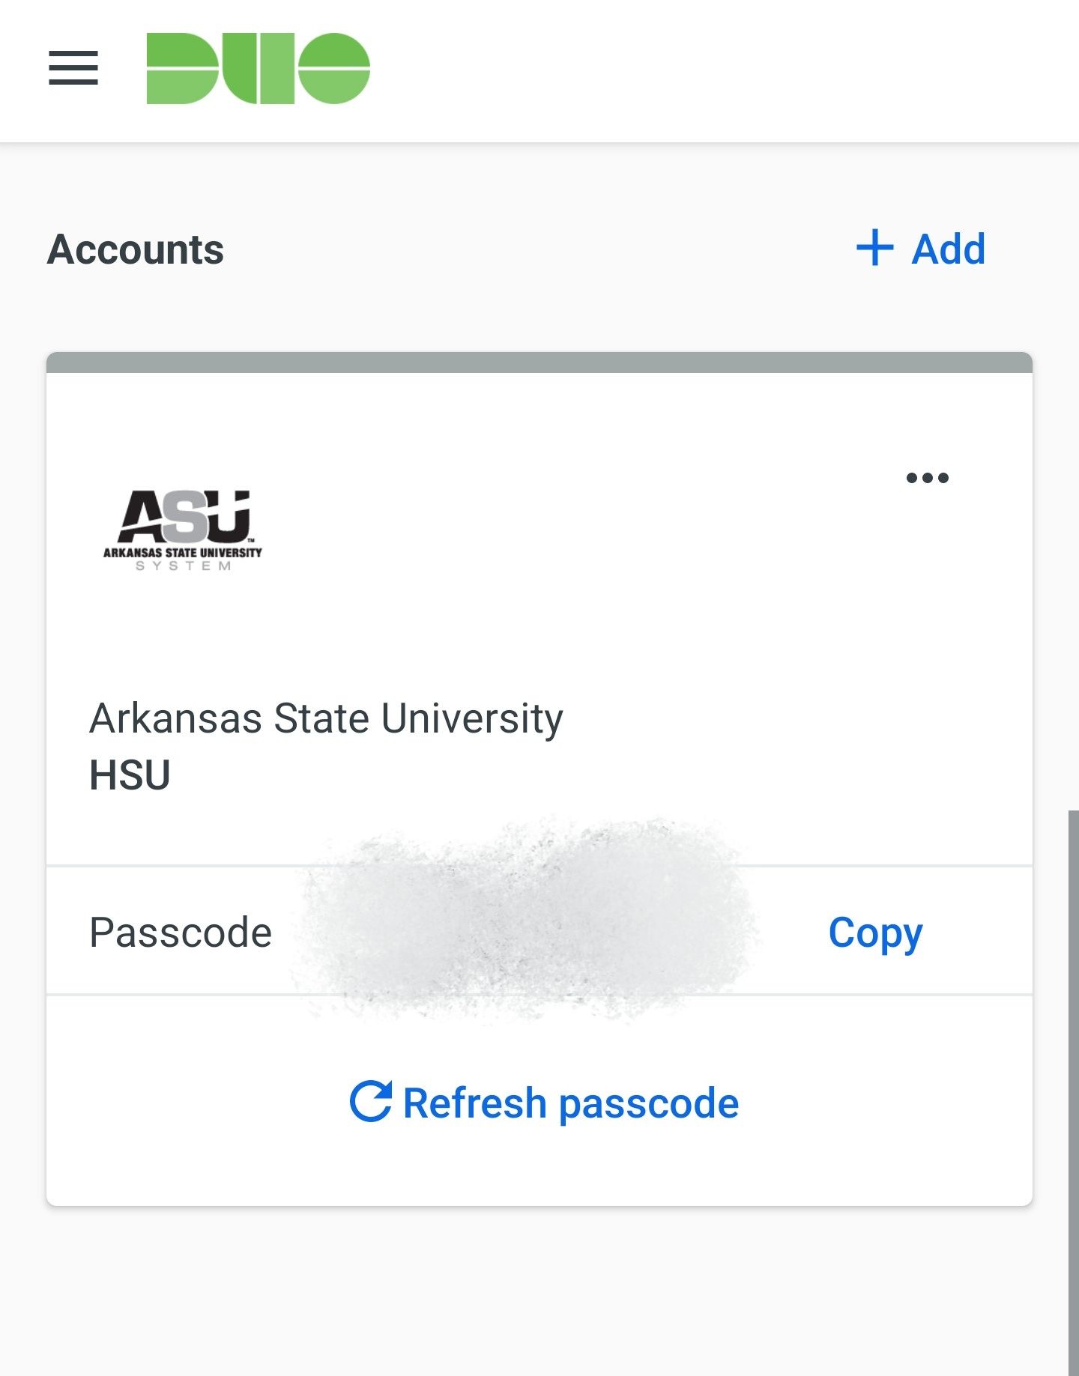
Task: Add a new account
Action: tap(920, 249)
